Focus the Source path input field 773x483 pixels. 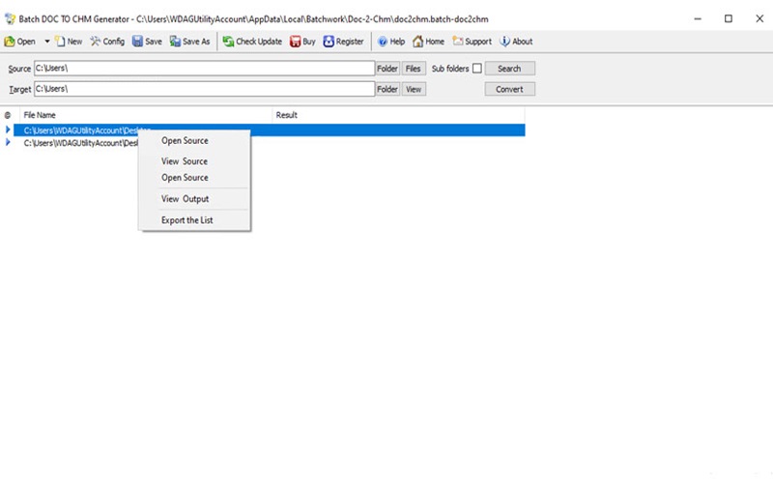click(x=204, y=69)
